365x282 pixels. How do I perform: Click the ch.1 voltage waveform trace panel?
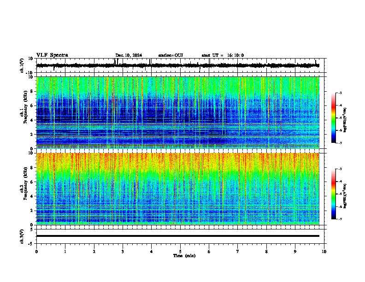(181, 65)
